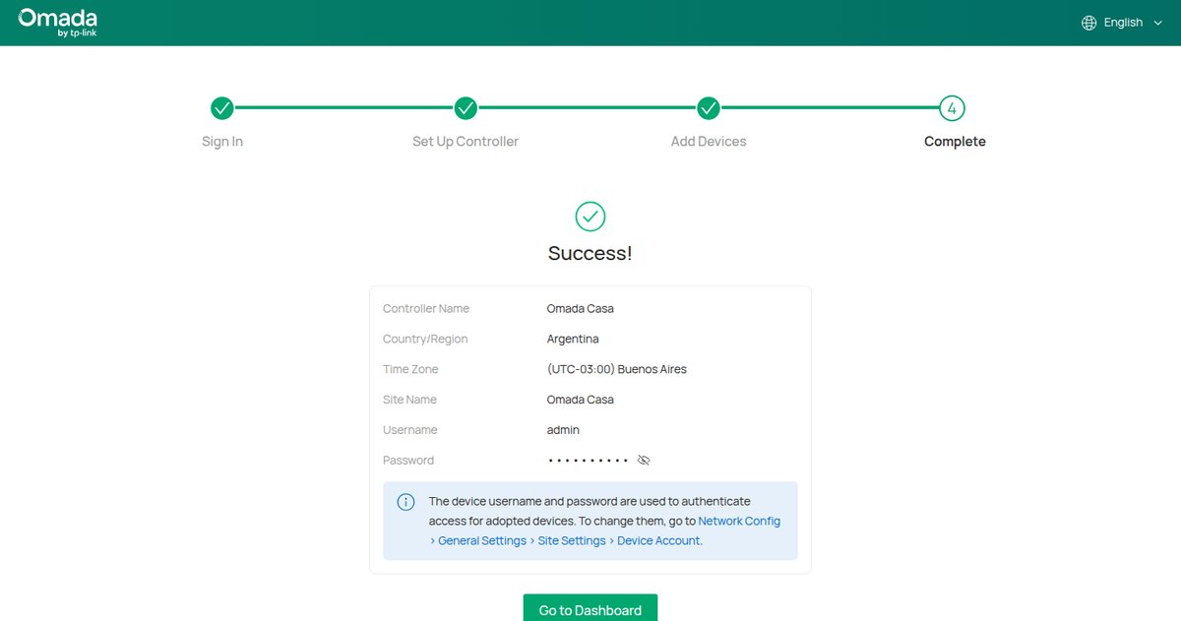Open the English language dropdown
Viewport: 1181px width, 621px height.
pyautogui.click(x=1122, y=23)
